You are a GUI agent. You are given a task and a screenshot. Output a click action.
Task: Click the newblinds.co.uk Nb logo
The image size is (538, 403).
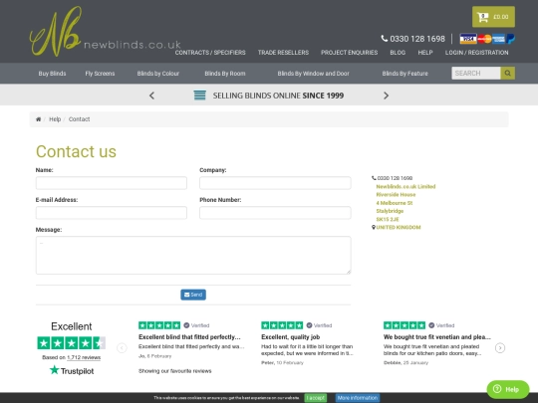(x=105, y=32)
